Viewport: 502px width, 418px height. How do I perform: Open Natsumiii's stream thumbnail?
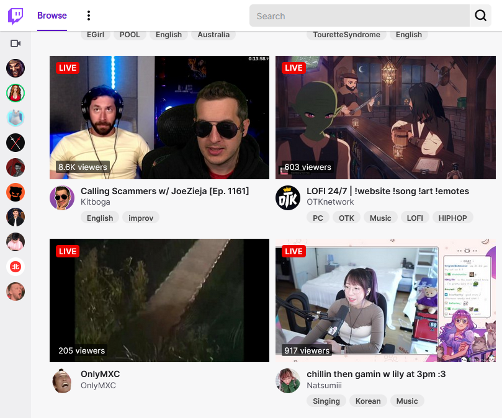pyautogui.click(x=385, y=300)
